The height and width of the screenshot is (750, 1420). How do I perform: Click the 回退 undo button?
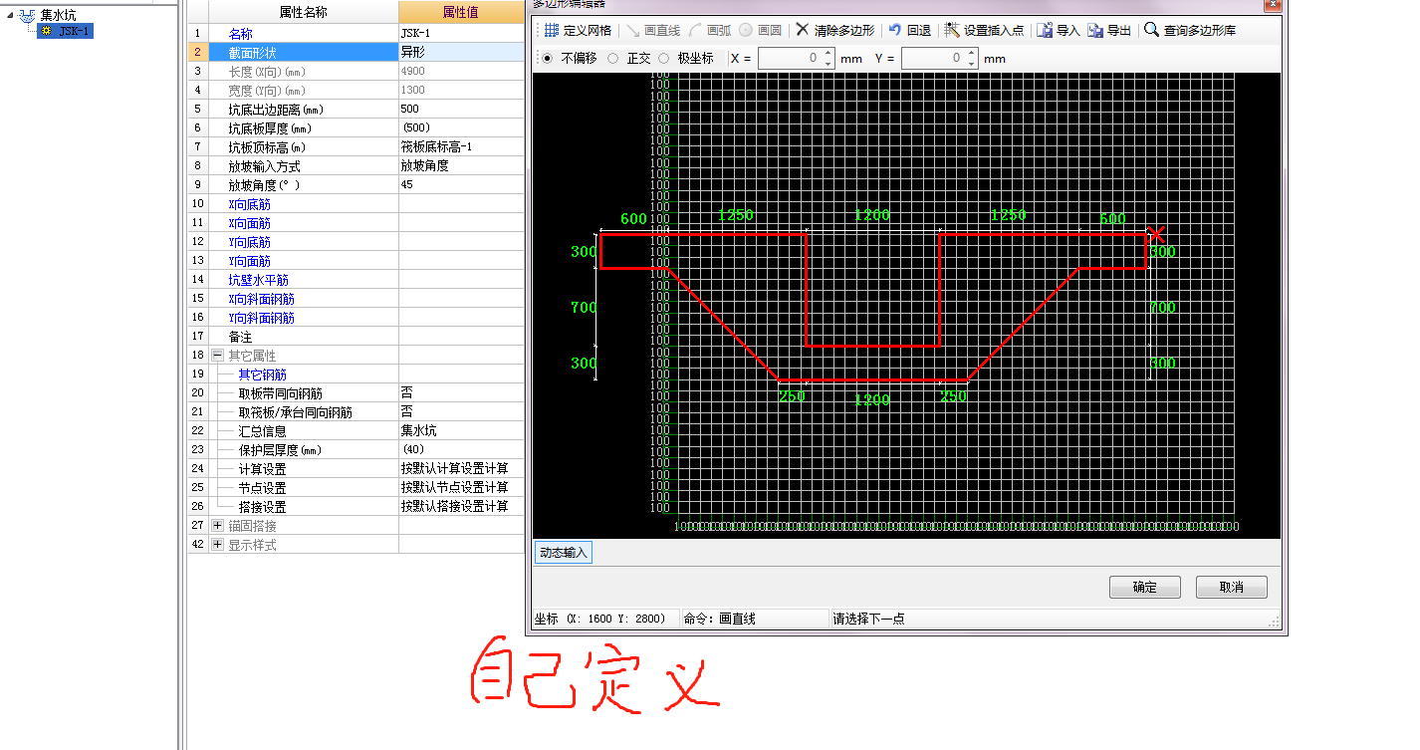point(909,31)
